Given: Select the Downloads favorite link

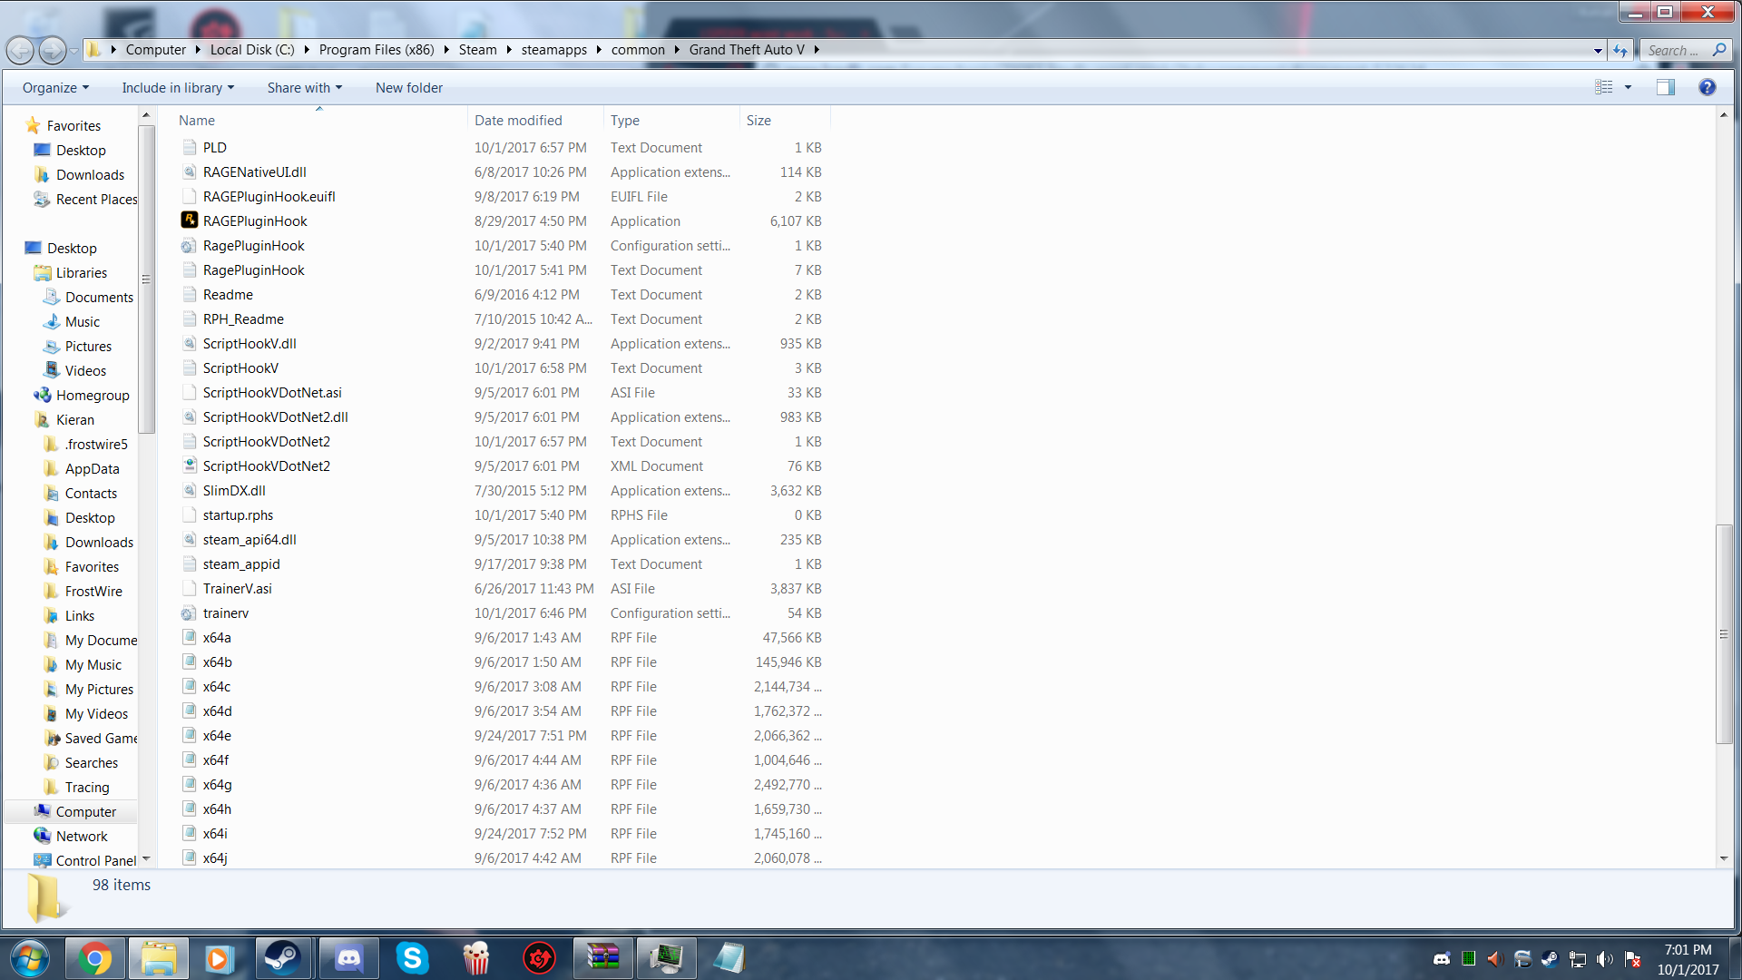Looking at the screenshot, I should click(x=90, y=175).
